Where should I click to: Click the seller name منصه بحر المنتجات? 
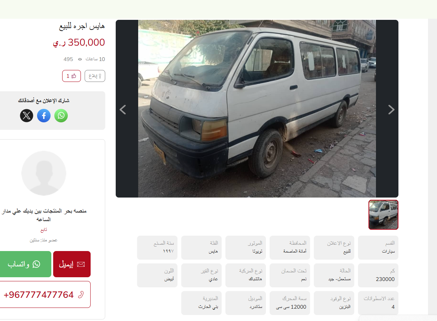click(44, 215)
